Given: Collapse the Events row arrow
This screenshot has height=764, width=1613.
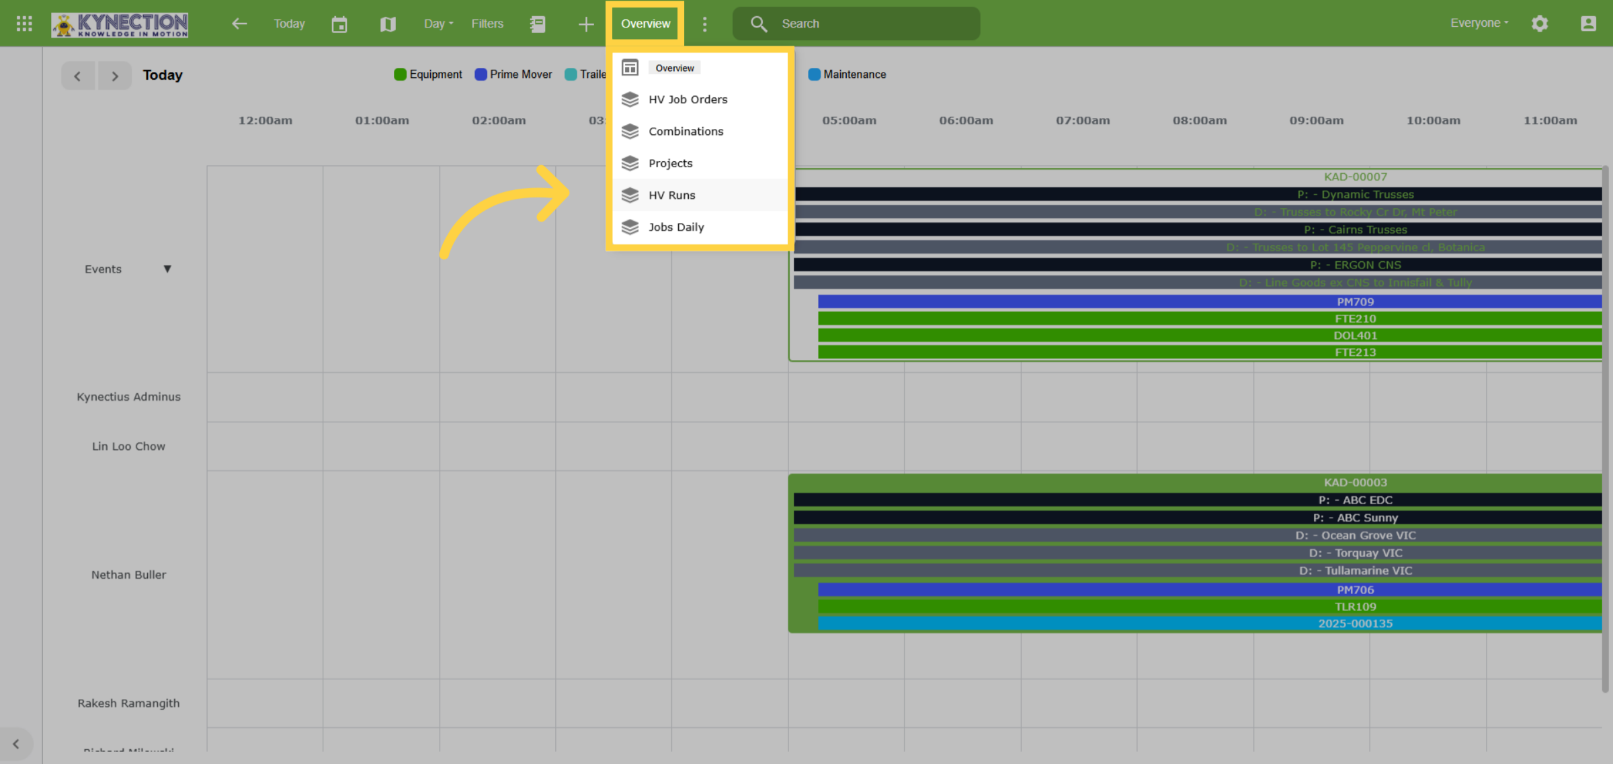Looking at the screenshot, I should (167, 269).
